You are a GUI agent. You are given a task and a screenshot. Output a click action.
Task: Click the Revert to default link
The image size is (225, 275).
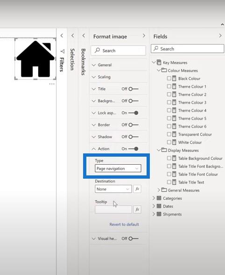tap(124, 224)
